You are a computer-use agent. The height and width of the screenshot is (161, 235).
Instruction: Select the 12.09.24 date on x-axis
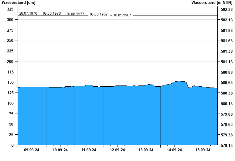pos(117,150)
